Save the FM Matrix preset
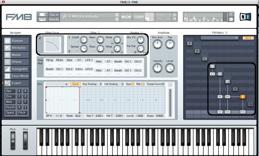Viewport: 259px width, 156px height. tap(248, 38)
